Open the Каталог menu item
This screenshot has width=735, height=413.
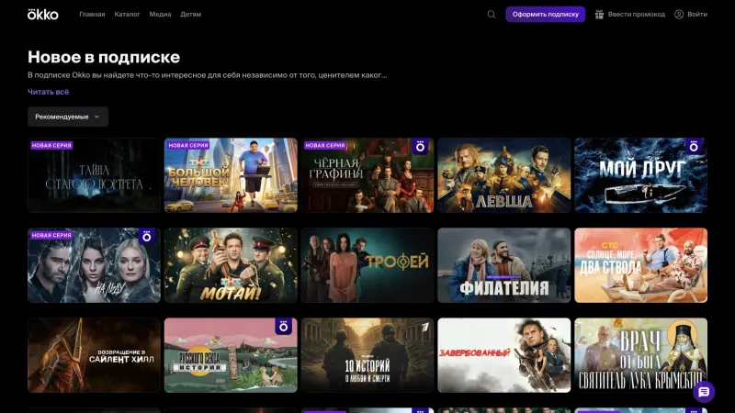pos(127,15)
